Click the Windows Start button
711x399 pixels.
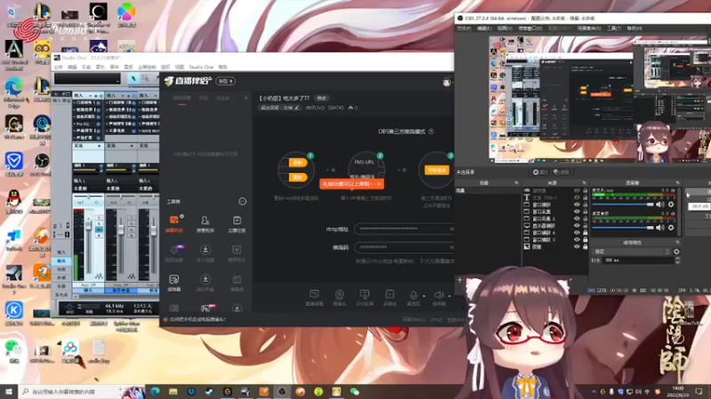9,392
